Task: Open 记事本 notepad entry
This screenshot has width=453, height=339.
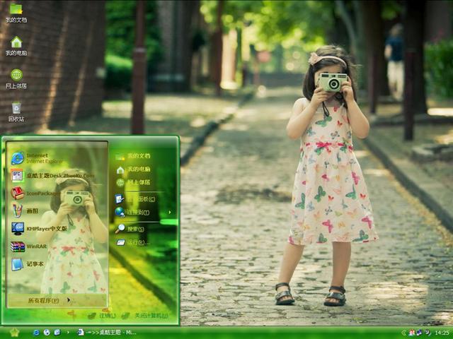Action: [x=27, y=264]
